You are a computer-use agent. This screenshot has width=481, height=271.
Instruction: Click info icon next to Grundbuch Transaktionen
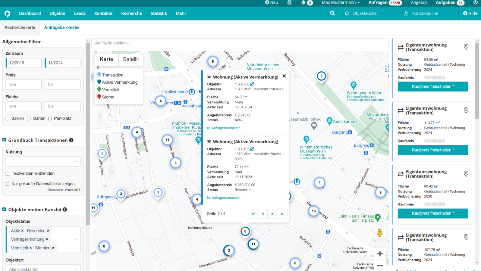71,140
